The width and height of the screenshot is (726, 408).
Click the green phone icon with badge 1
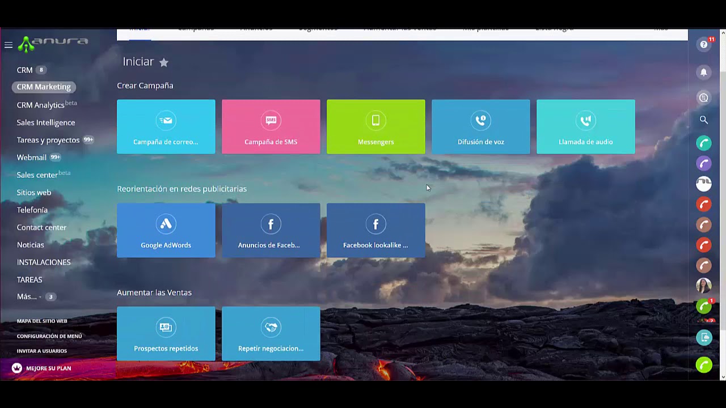(x=704, y=306)
